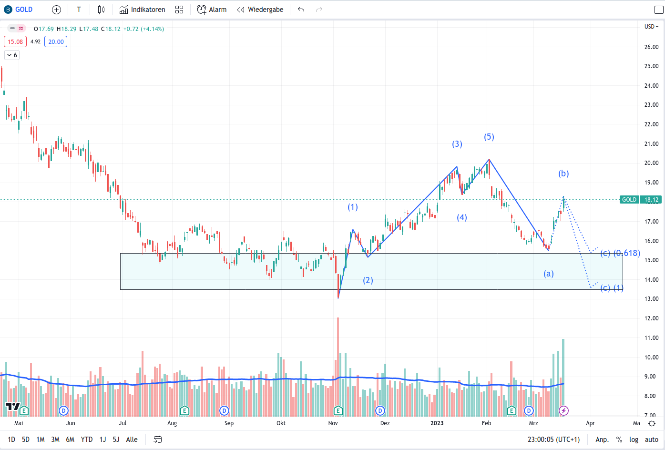Select the Alle time range tab

(132, 439)
